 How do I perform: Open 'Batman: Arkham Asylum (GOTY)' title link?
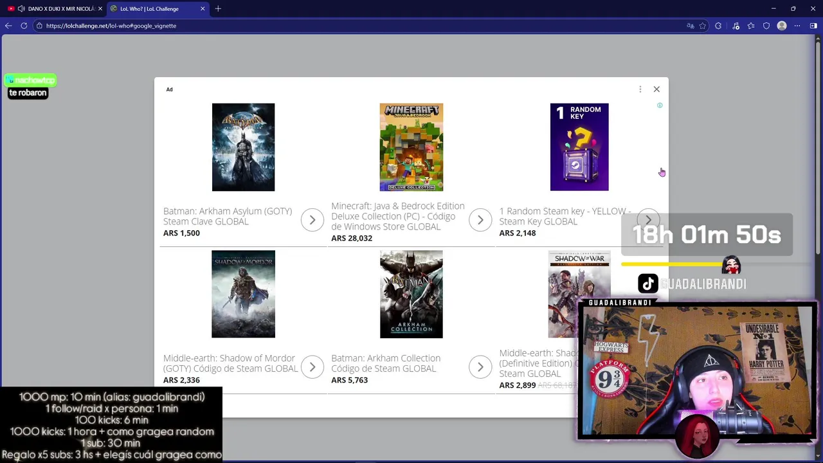pyautogui.click(x=228, y=216)
